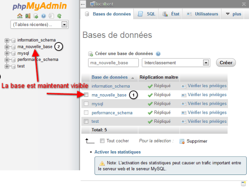
Task: Tick the test row checkbox
Action: click(x=86, y=121)
